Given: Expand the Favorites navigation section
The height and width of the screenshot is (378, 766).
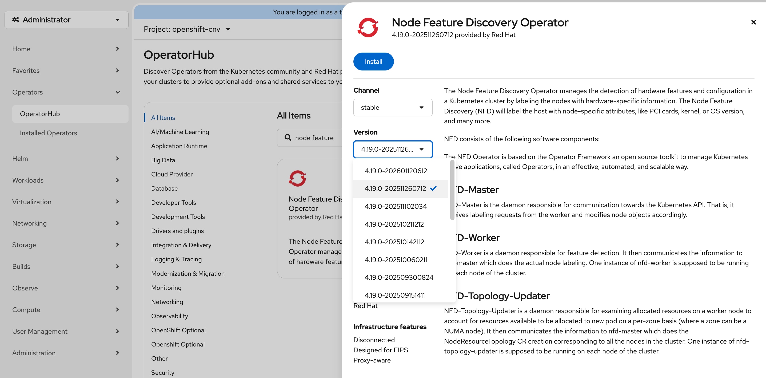Looking at the screenshot, I should coord(66,70).
